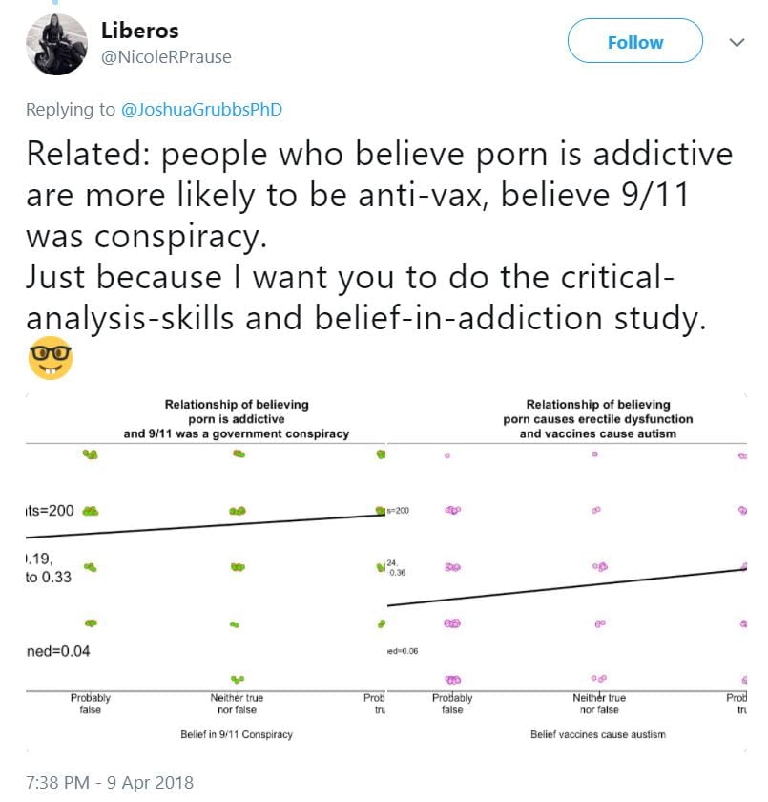Click the Liberos profile avatar
768x802 pixels.
[x=57, y=43]
